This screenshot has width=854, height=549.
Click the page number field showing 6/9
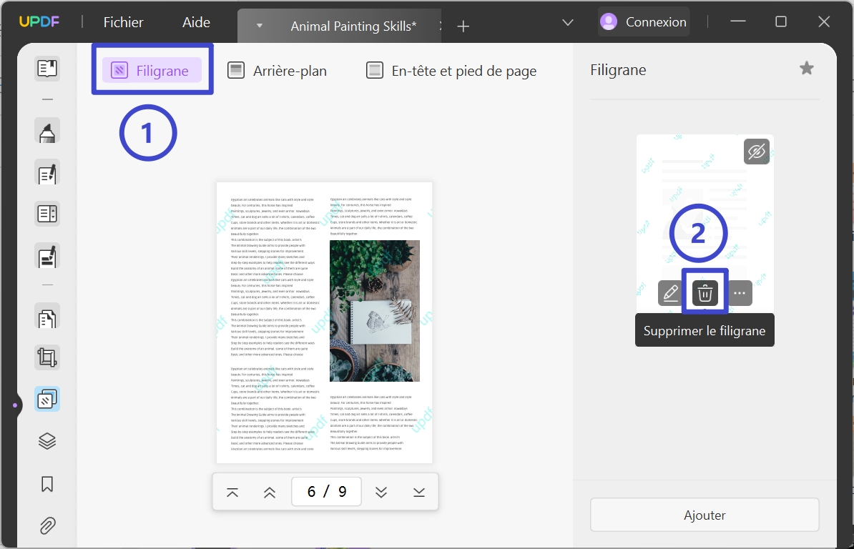(x=326, y=491)
